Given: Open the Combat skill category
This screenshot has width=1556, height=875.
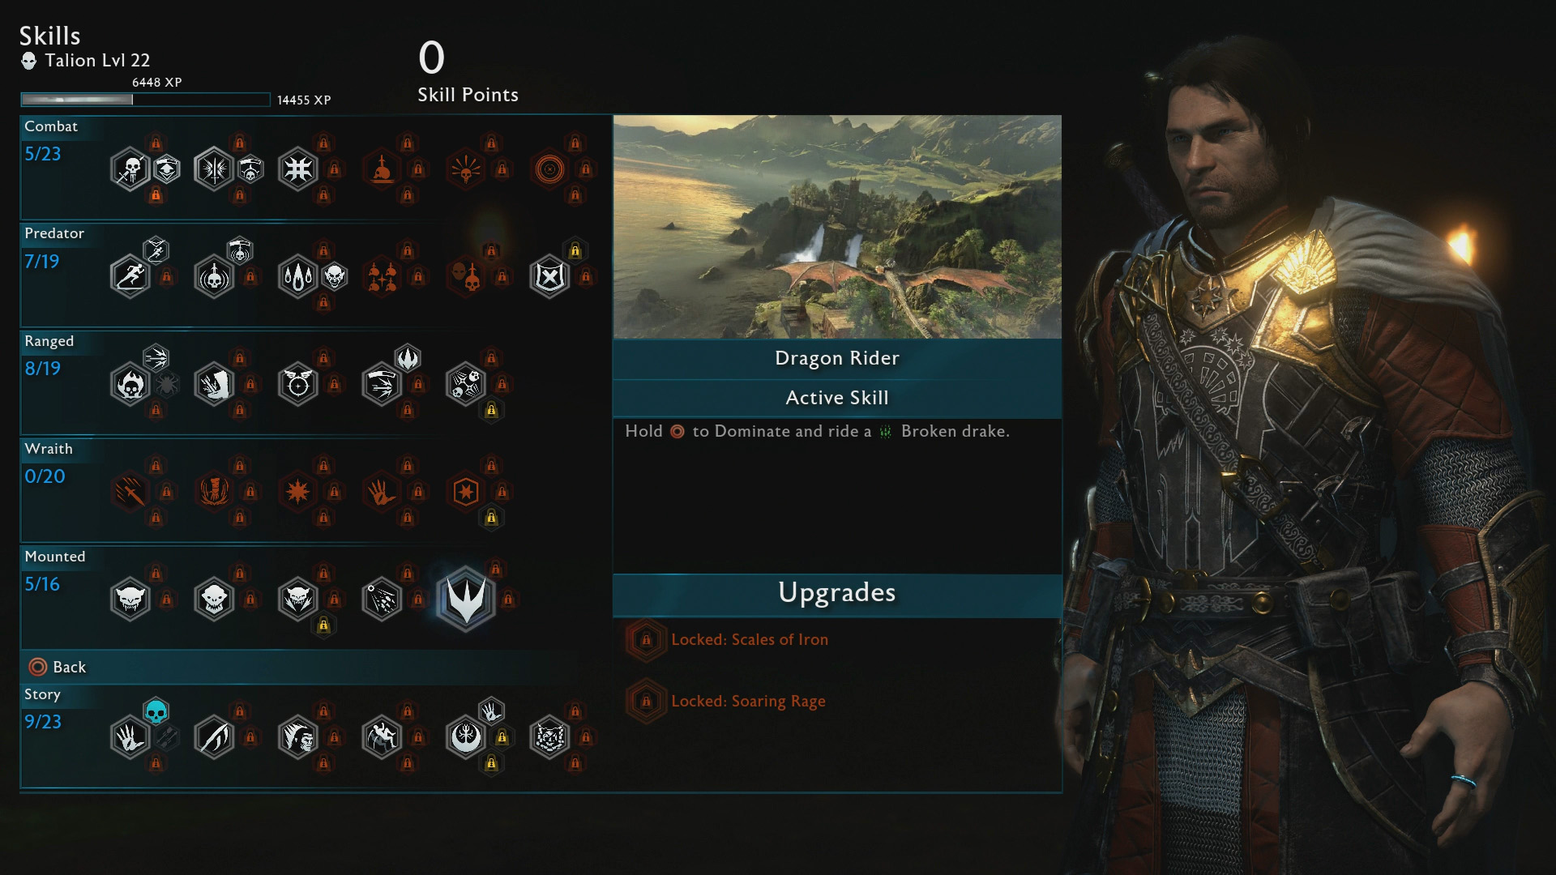Looking at the screenshot, I should [51, 126].
